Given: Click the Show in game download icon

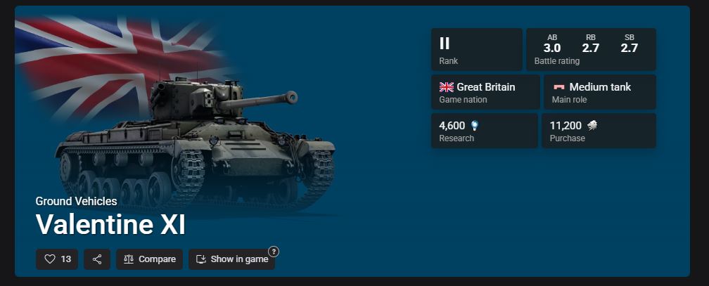Looking at the screenshot, I should tap(200, 259).
